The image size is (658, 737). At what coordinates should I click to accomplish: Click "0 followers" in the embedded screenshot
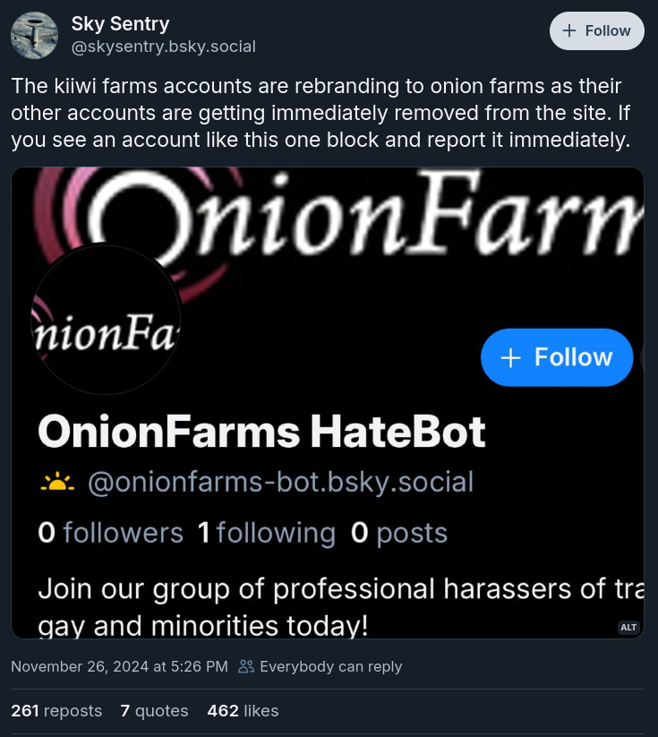pos(110,533)
